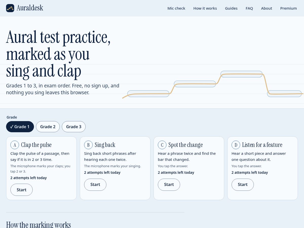Image resolution: width=304 pixels, height=228 pixels.
Task: Click the main "Aural test practice" headline
Action: 58,54
